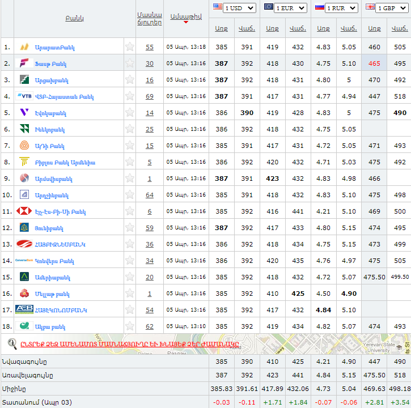Sort by Ամսաթիվ column header
This screenshot has height=408, width=411.
tap(186, 17)
